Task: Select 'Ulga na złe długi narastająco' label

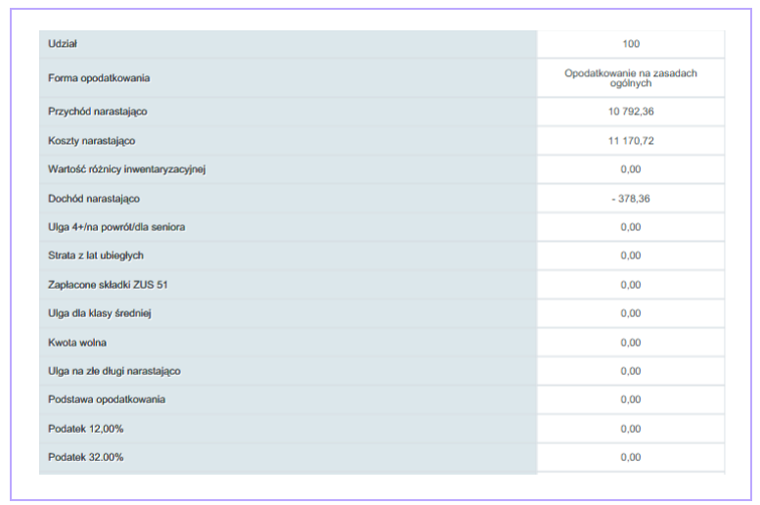Action: [113, 371]
